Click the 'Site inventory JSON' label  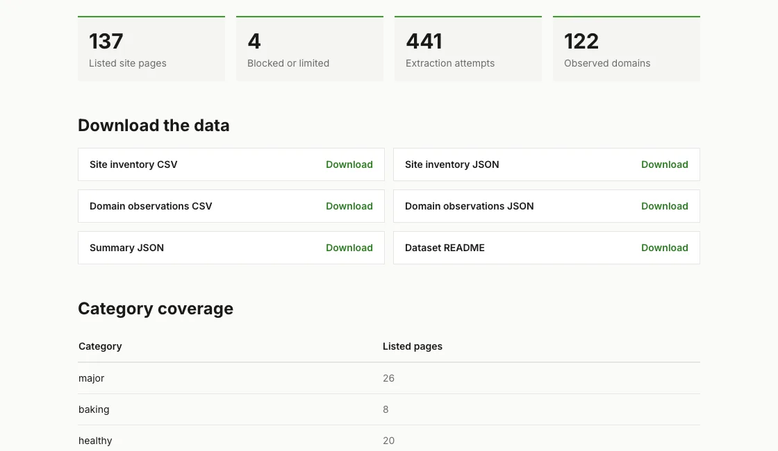coord(452,164)
